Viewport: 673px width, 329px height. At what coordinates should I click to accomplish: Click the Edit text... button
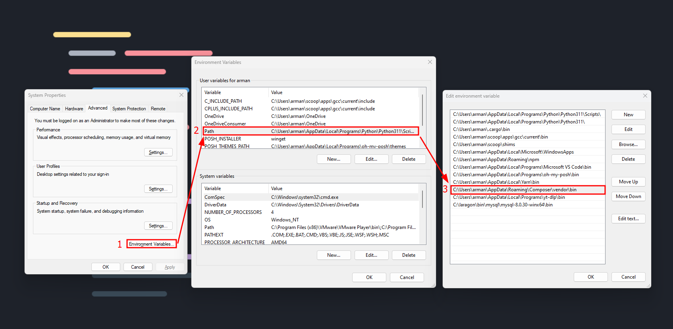(628, 219)
